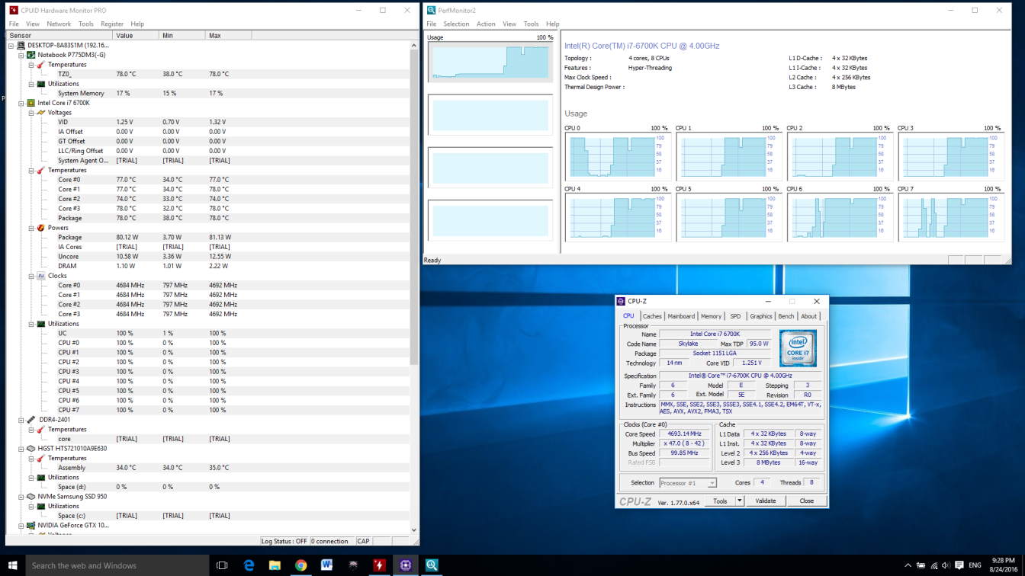This screenshot has width=1025, height=576.
Task: Click the Tools button in CPU-Z
Action: click(x=720, y=501)
